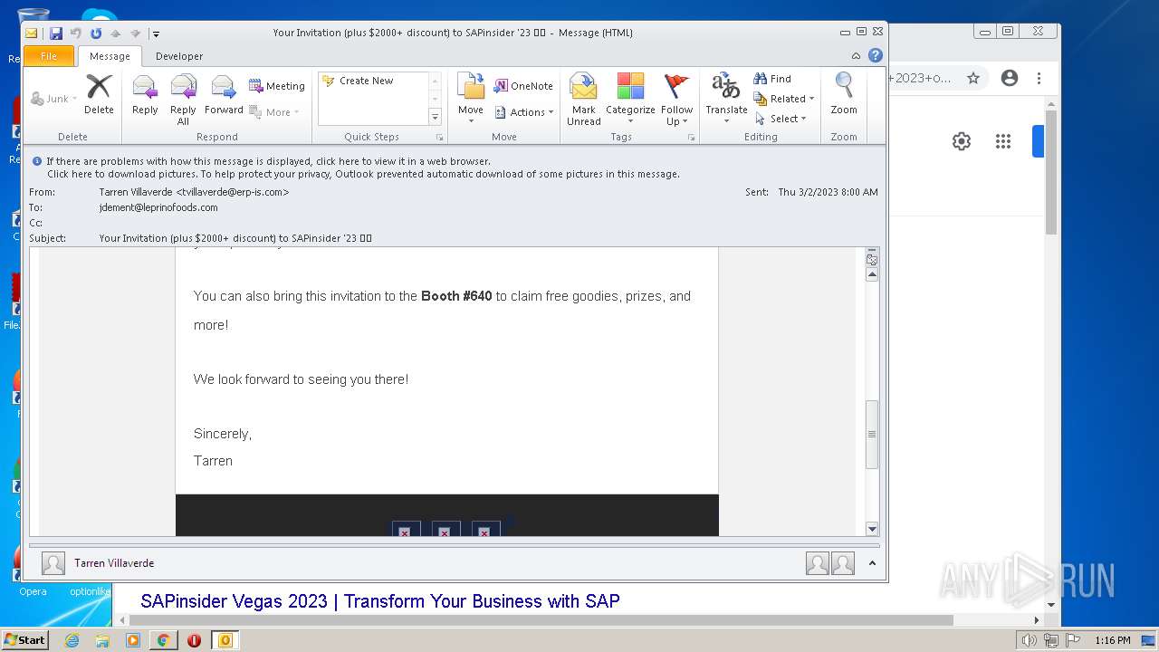
Task: Click sender Tarren Villaverde address
Action: (x=194, y=192)
